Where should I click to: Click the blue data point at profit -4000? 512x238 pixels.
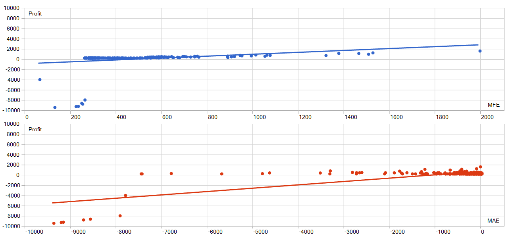pyautogui.click(x=40, y=80)
